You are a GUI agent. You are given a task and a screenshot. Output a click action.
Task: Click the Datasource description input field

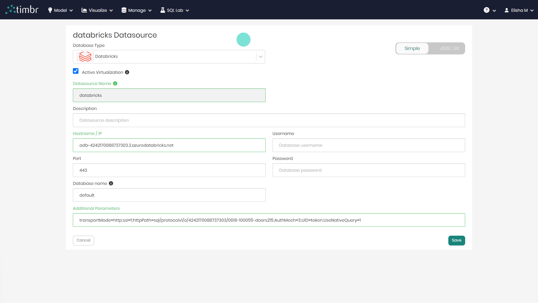click(269, 120)
